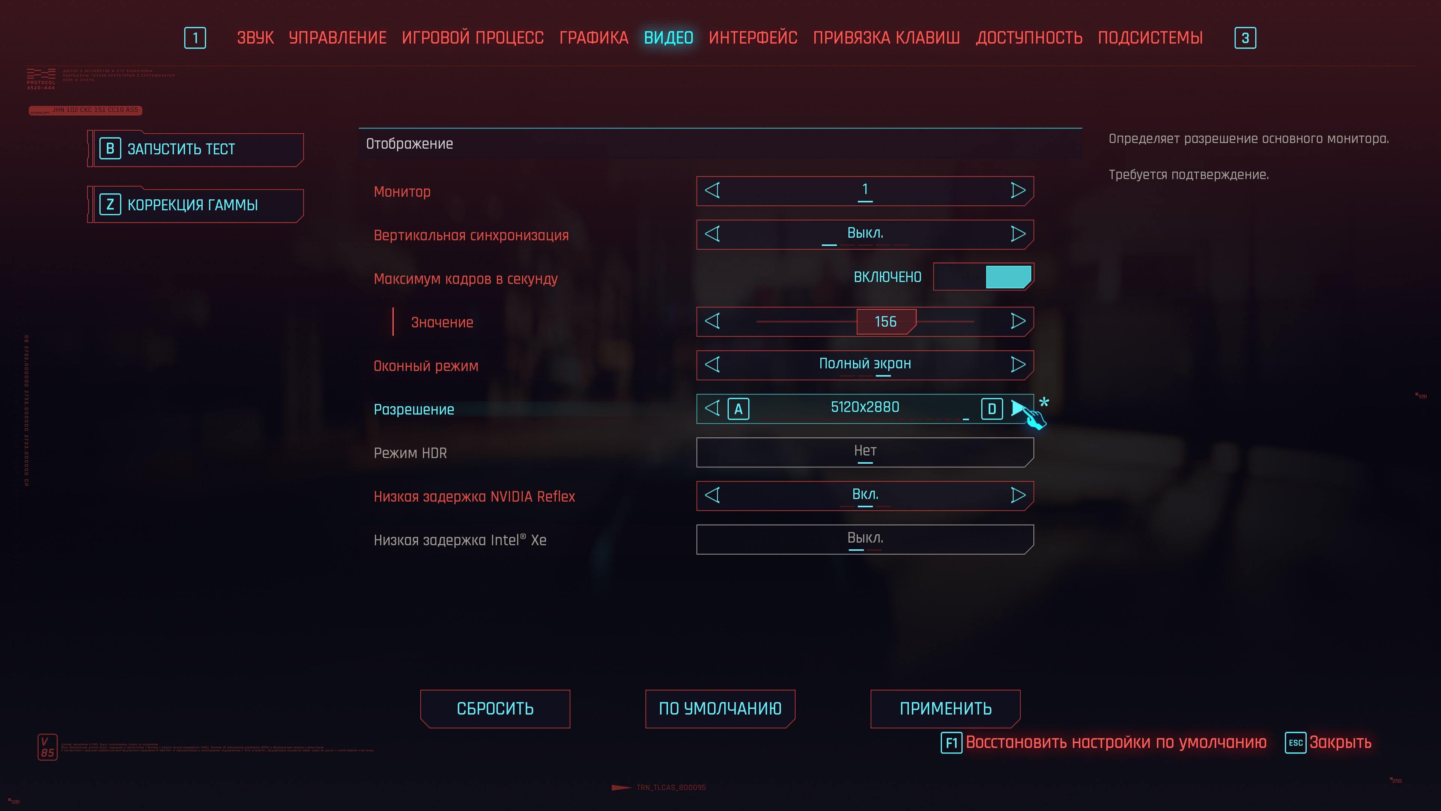The width and height of the screenshot is (1441, 811).
Task: Open Монитор value selector showing 1
Action: pyautogui.click(x=865, y=191)
